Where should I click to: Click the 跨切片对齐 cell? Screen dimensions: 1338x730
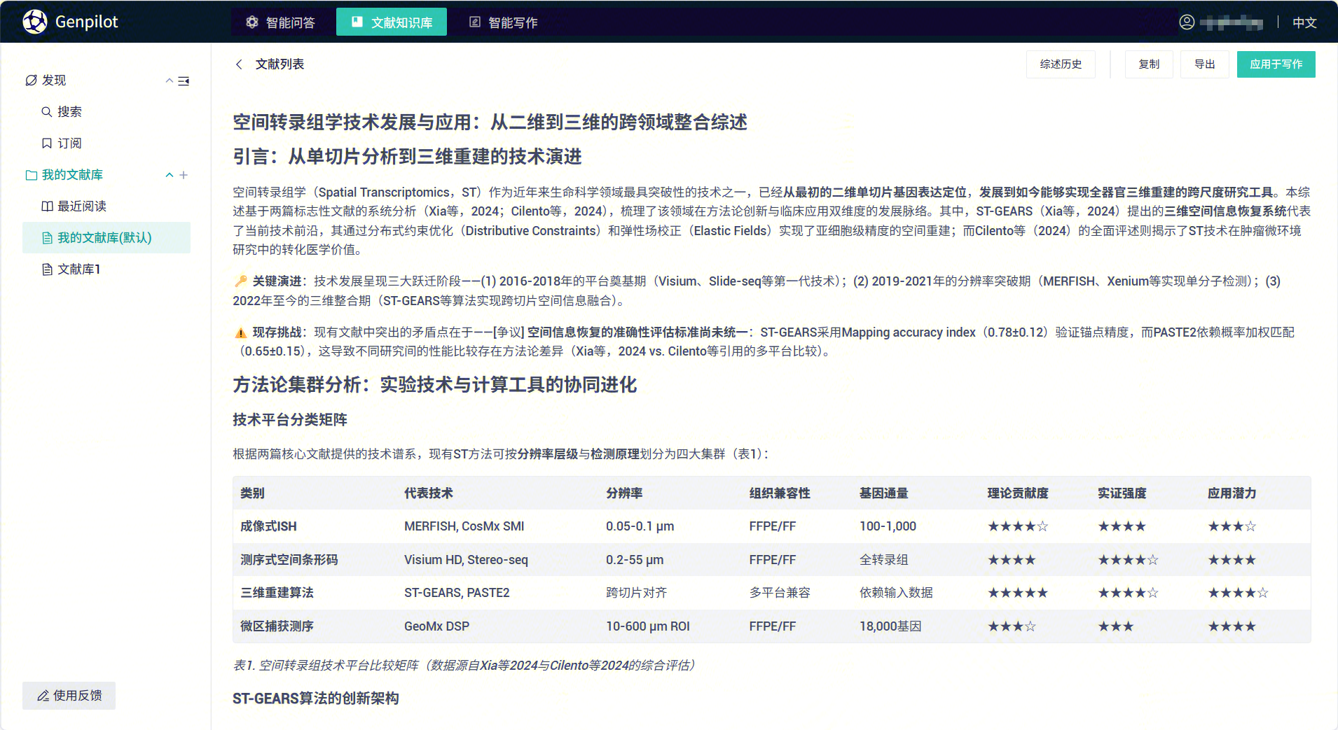(x=637, y=593)
